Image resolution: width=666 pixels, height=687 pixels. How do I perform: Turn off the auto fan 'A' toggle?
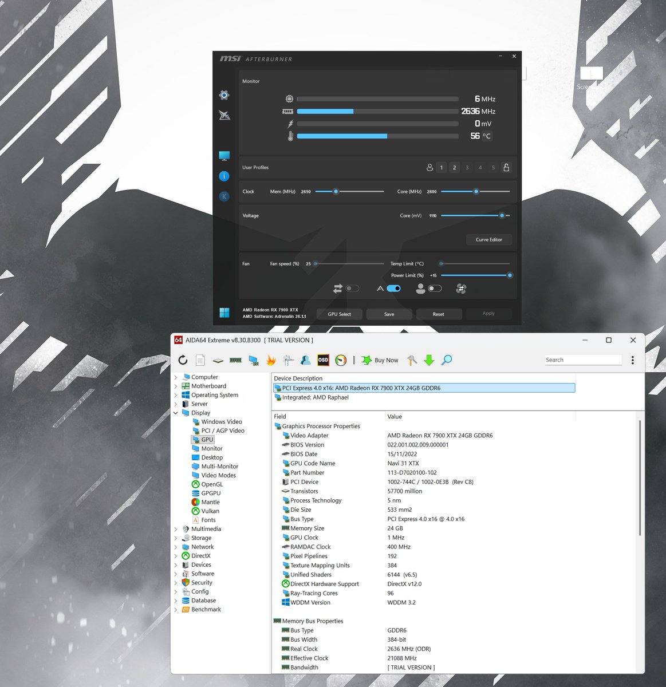point(393,289)
